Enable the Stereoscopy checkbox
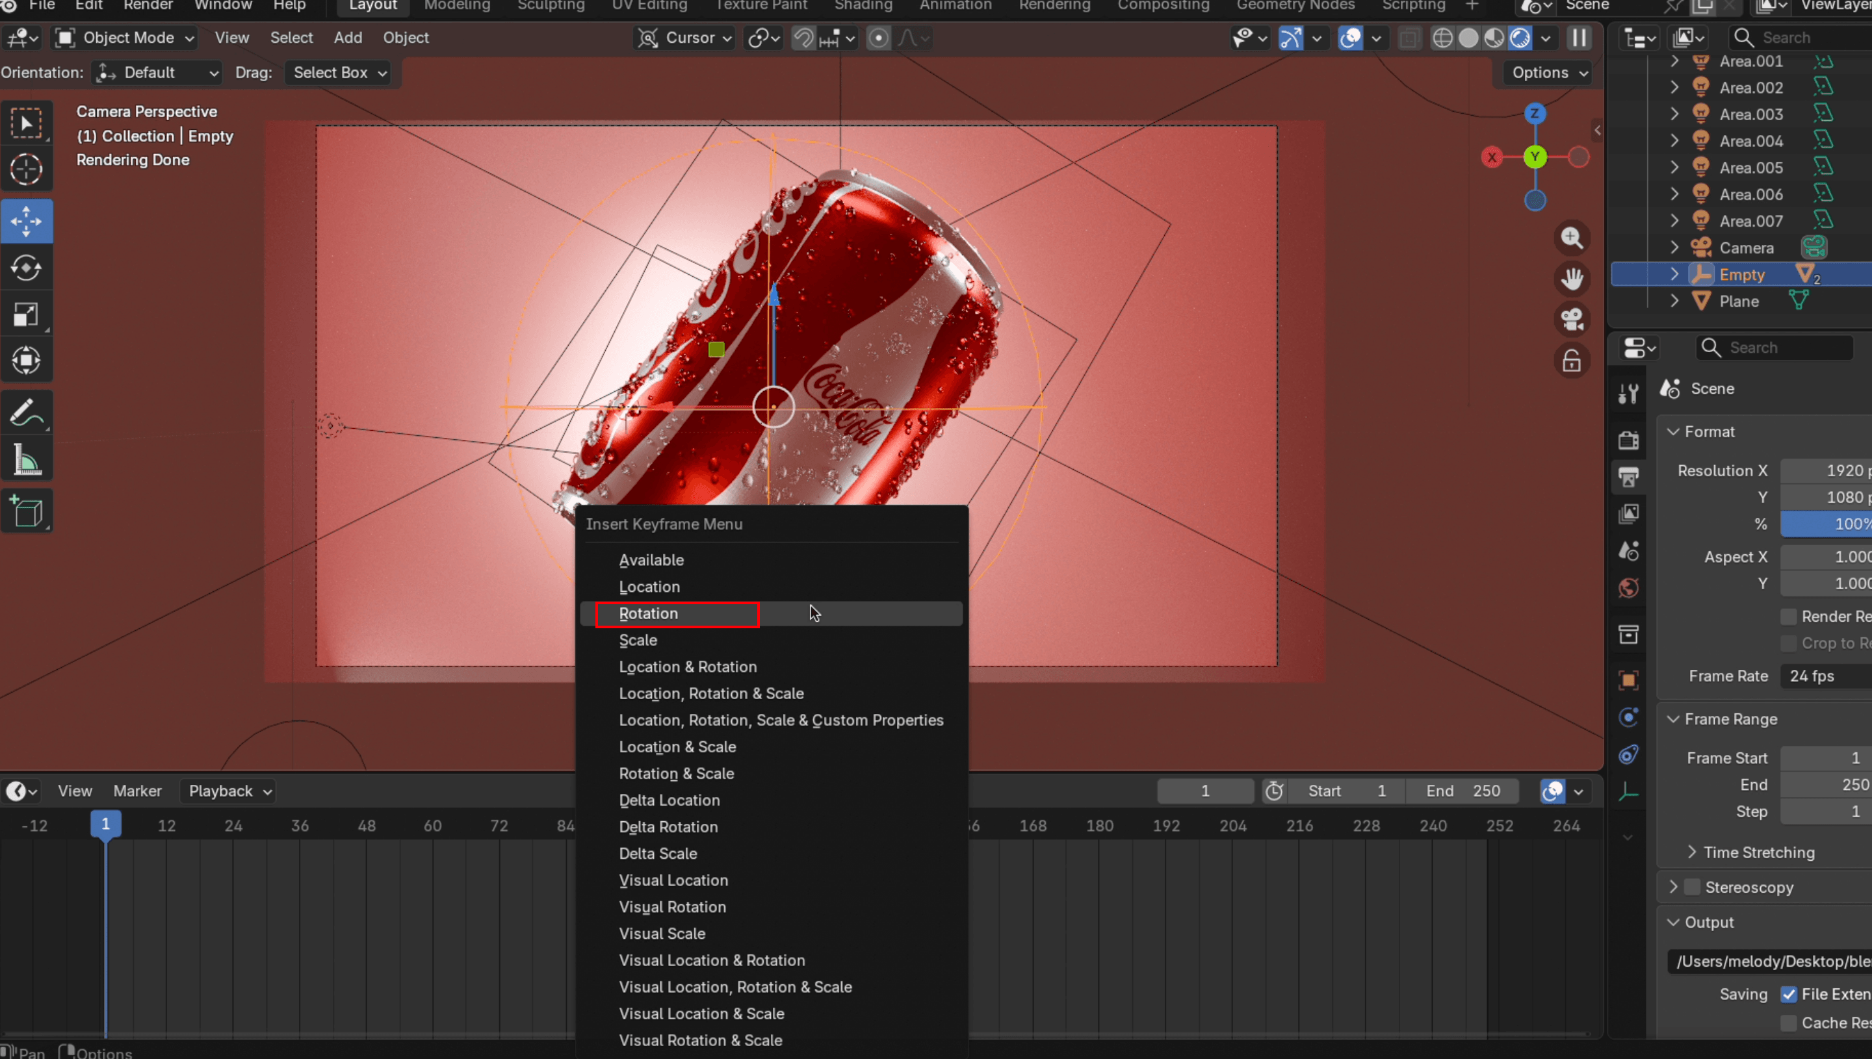The image size is (1872, 1059). (x=1693, y=887)
